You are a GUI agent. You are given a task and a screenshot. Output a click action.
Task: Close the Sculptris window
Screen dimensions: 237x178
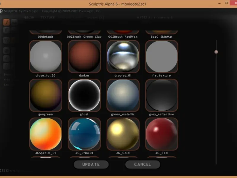click(x=234, y=3)
